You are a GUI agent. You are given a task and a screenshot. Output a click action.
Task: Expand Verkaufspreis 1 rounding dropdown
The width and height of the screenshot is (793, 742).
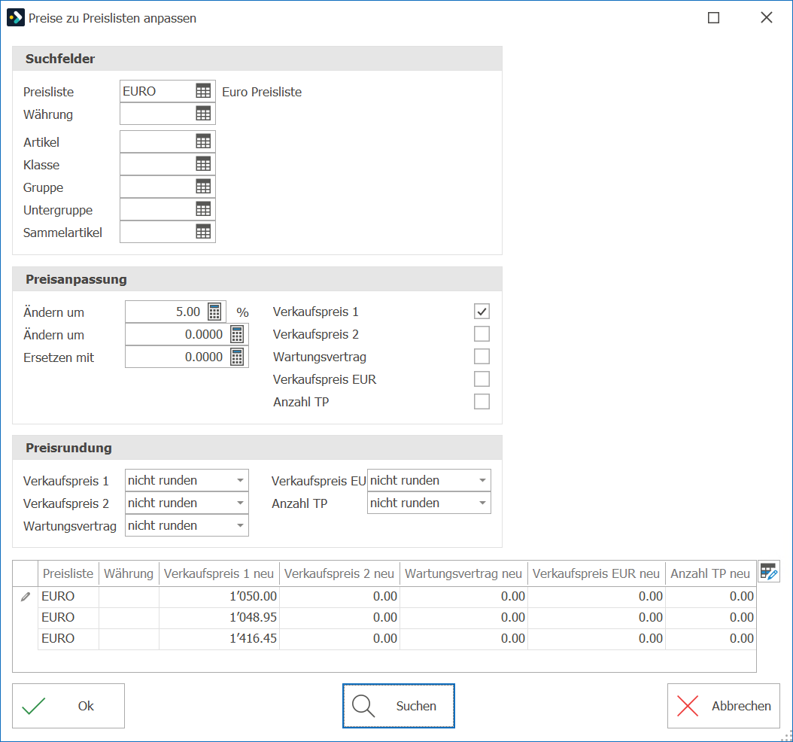[x=240, y=481]
